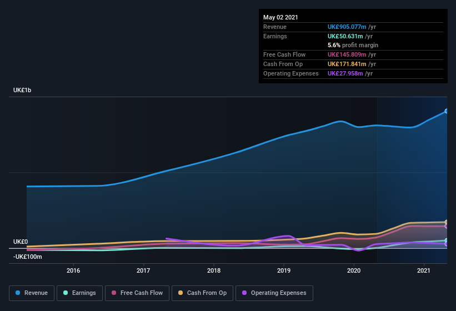Click the orange Cash From Op endpoint marker
The image size is (456, 311).
coord(447,222)
